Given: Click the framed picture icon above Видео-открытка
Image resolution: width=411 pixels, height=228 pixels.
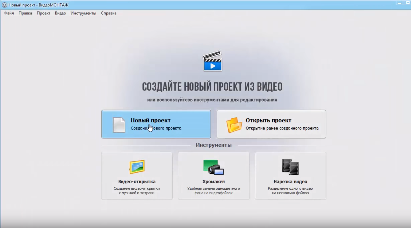Looking at the screenshot, I should [137, 167].
